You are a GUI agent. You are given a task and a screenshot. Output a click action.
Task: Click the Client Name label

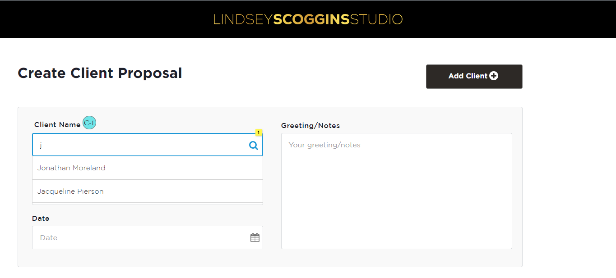57,124
